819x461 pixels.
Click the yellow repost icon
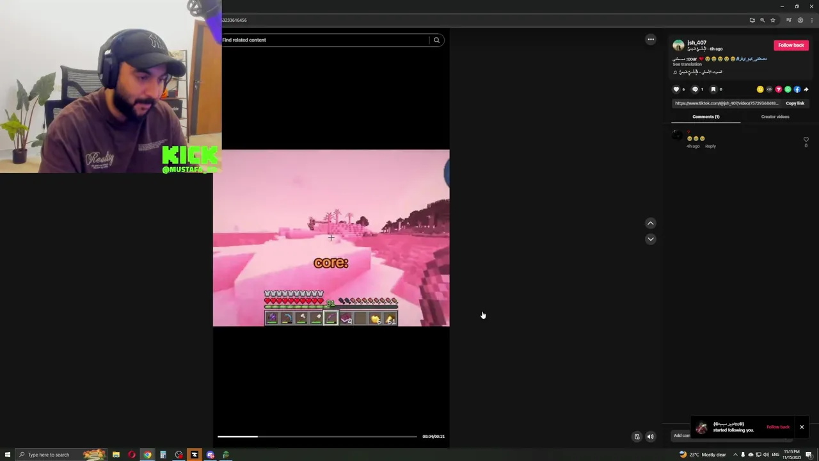(x=760, y=90)
